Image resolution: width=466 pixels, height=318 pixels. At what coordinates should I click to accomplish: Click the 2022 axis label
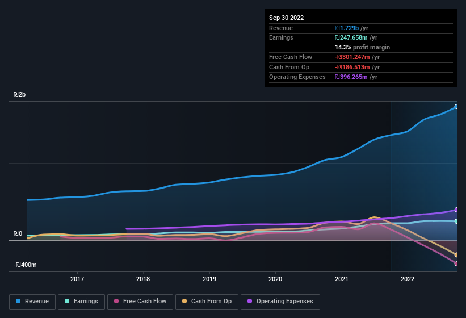[x=408, y=279]
